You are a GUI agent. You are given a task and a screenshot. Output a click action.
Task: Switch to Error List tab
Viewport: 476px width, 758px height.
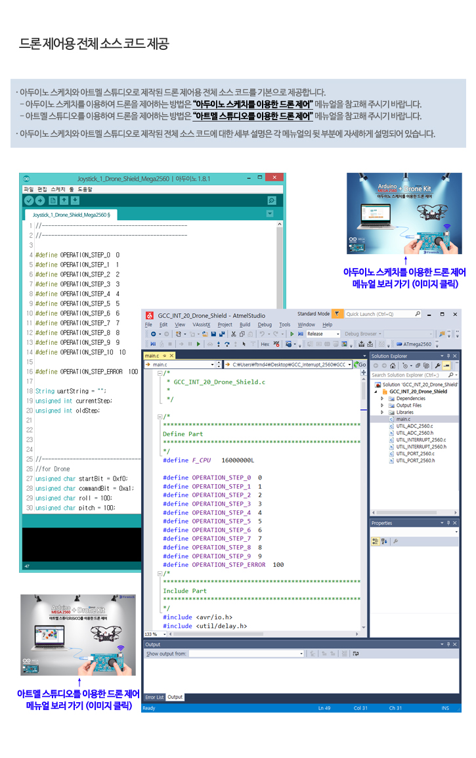point(154,697)
